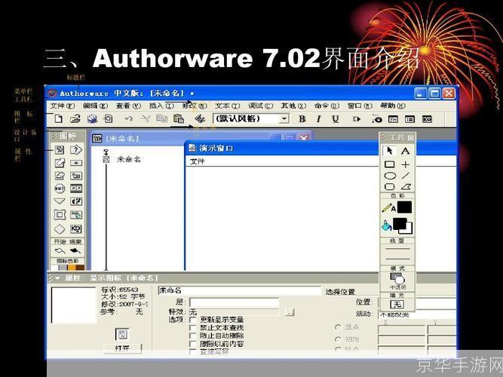
Task: Open the 活动 dropdown in properties
Action: tap(417, 314)
